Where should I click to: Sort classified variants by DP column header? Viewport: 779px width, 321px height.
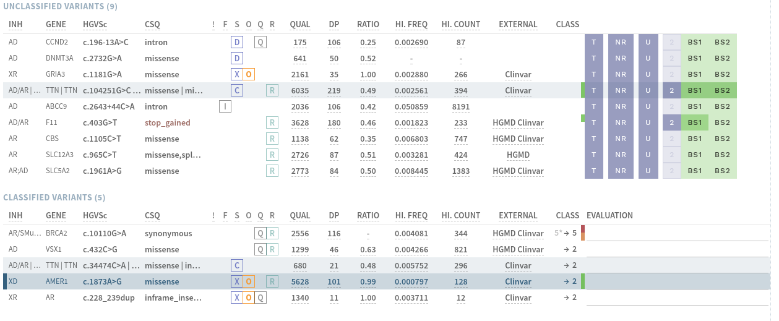(334, 216)
